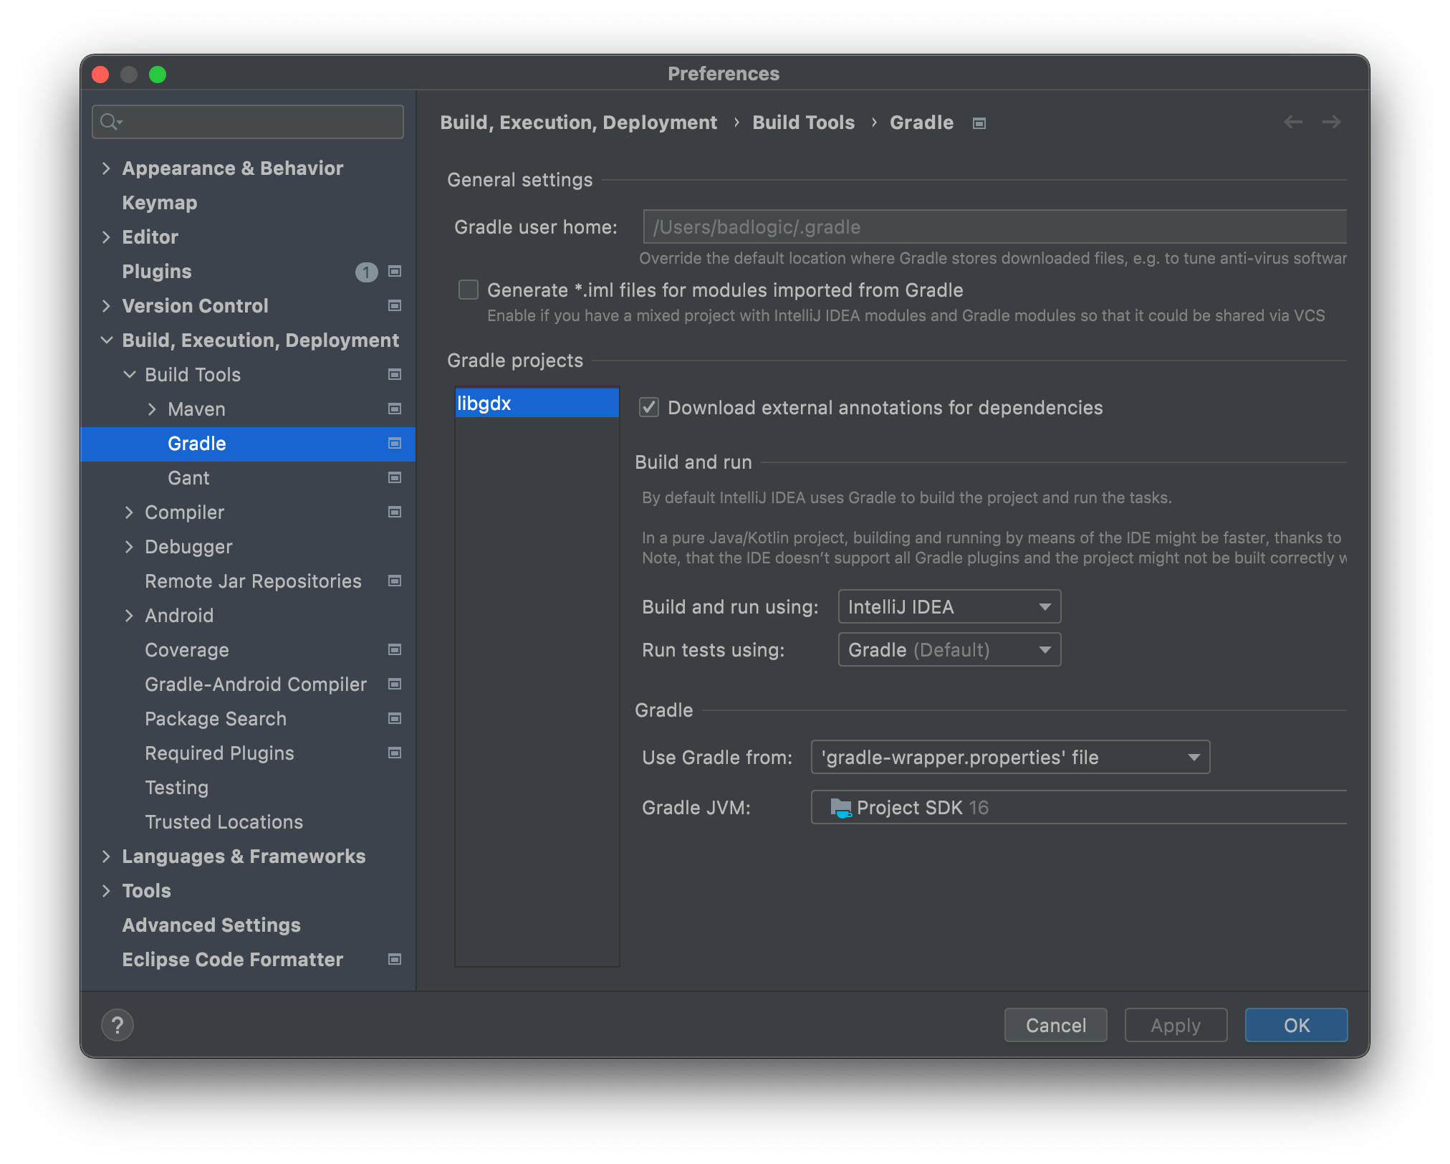This screenshot has height=1164, width=1450.
Task: Collapse Build, Execution, Deployment section
Action: click(107, 340)
